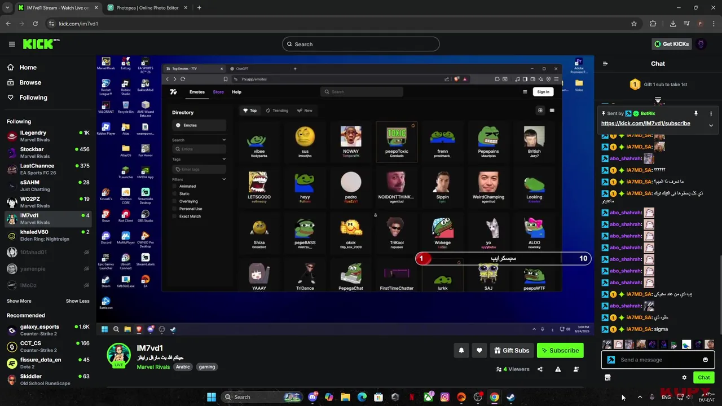Open the Chrome tab search dropdown

click(x=7, y=8)
